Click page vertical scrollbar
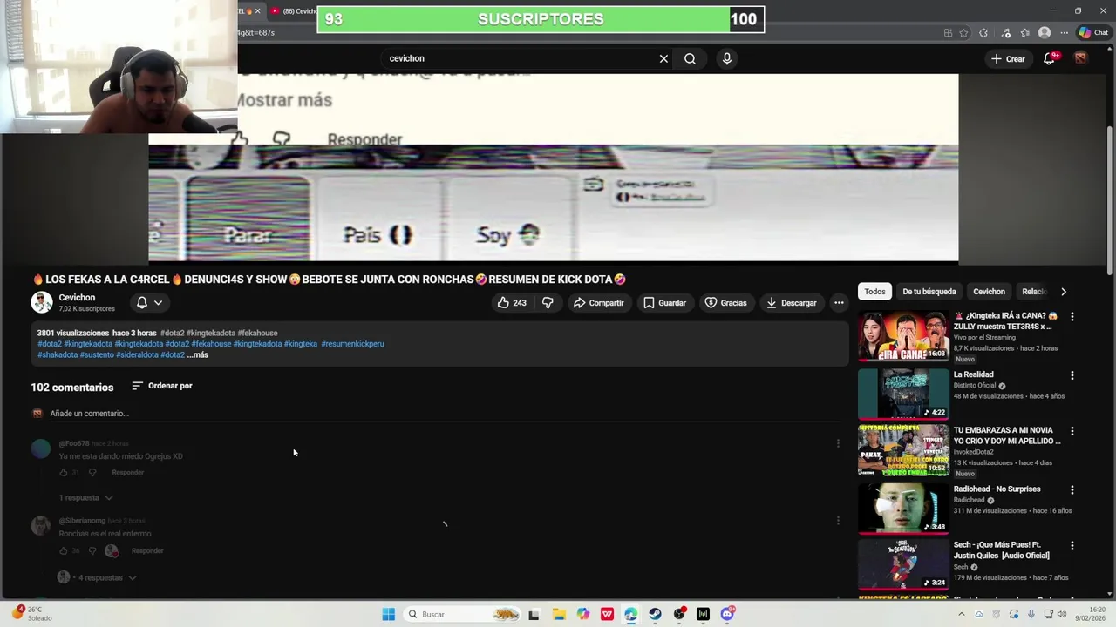The width and height of the screenshot is (1116, 627). [1110, 200]
